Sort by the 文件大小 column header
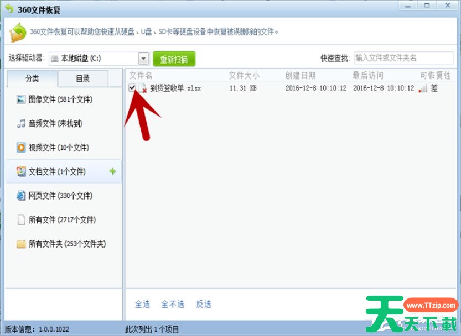461x336 pixels. (x=244, y=75)
